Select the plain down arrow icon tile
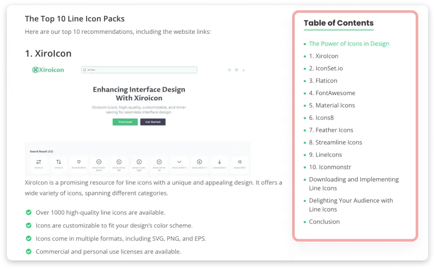The width and height of the screenshot is (435, 269). [x=219, y=162]
